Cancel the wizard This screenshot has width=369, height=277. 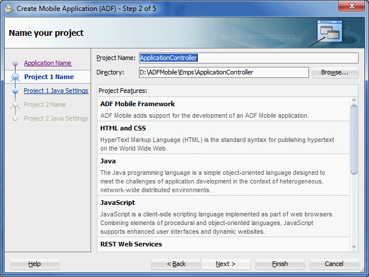(334, 264)
